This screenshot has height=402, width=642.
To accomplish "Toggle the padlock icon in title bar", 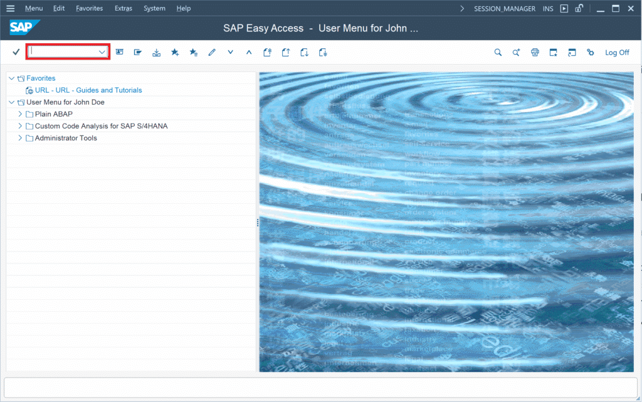I will click(579, 9).
